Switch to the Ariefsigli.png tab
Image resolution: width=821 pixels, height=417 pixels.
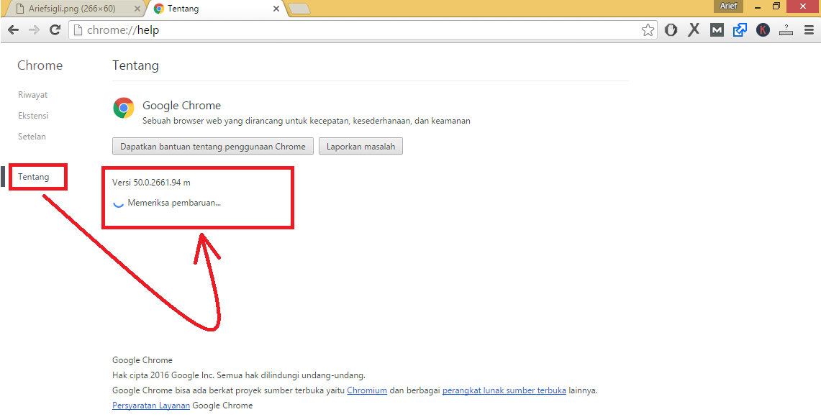(75, 9)
